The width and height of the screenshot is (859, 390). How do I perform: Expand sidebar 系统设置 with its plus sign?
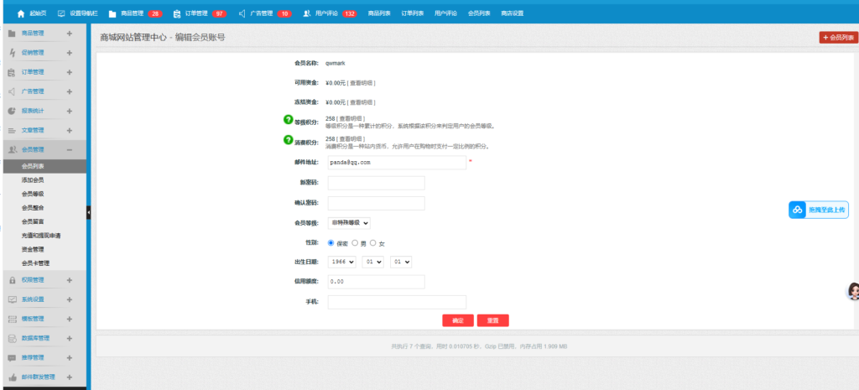point(69,299)
